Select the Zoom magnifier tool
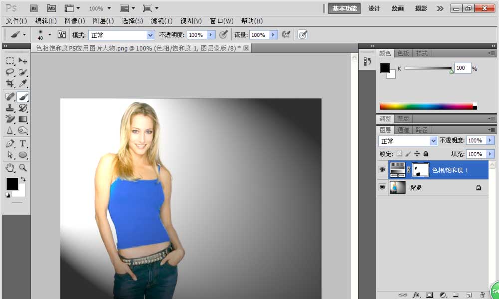The width and height of the screenshot is (499, 299). pyautogui.click(x=23, y=168)
